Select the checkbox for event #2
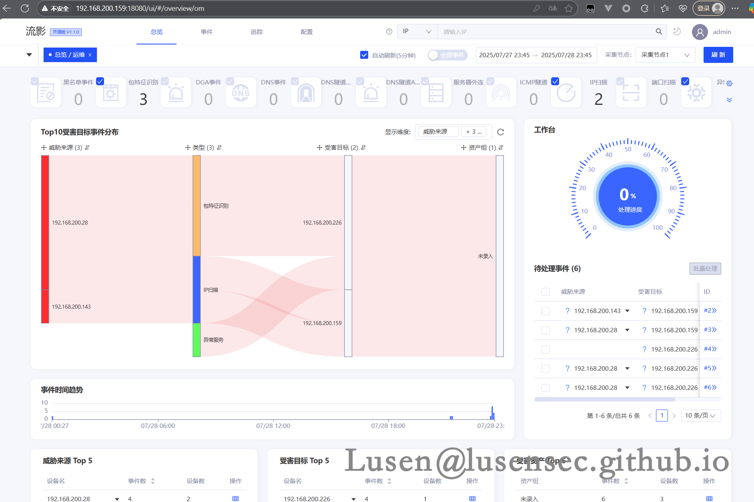 point(545,311)
